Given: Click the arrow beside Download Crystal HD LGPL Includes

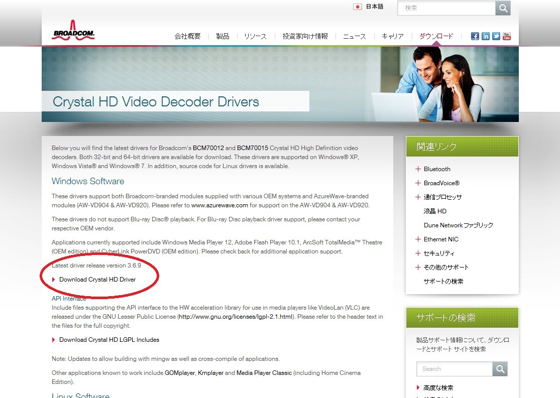Looking at the screenshot, I should pyautogui.click(x=54, y=340).
